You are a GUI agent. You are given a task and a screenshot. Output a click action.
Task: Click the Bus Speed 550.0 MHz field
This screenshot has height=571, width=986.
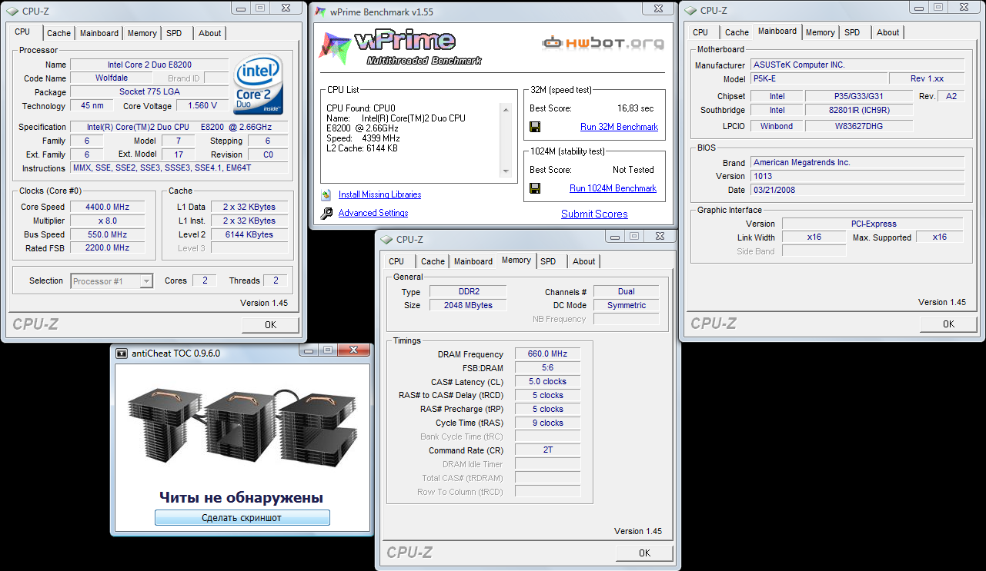point(108,235)
